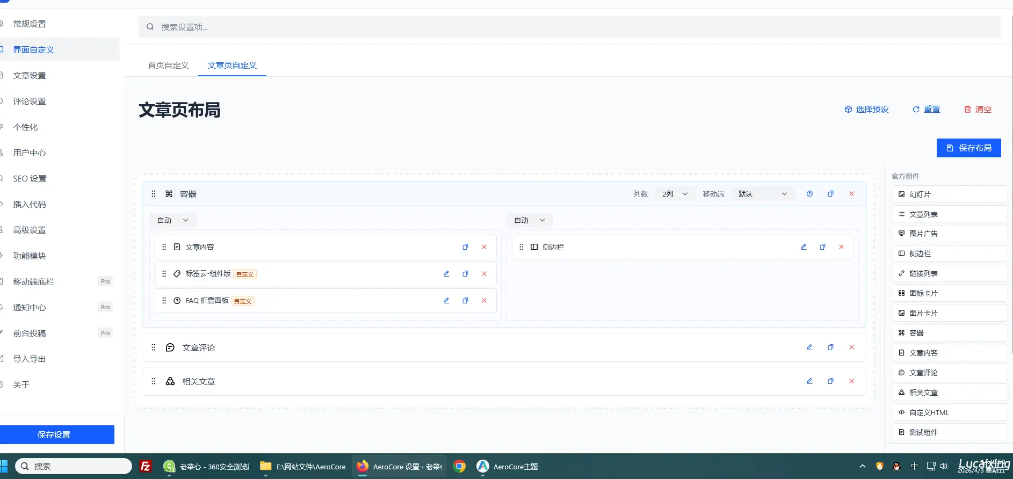Duplicate the 文章内容 component
Viewport: 1013px width, 479px height.
click(465, 247)
